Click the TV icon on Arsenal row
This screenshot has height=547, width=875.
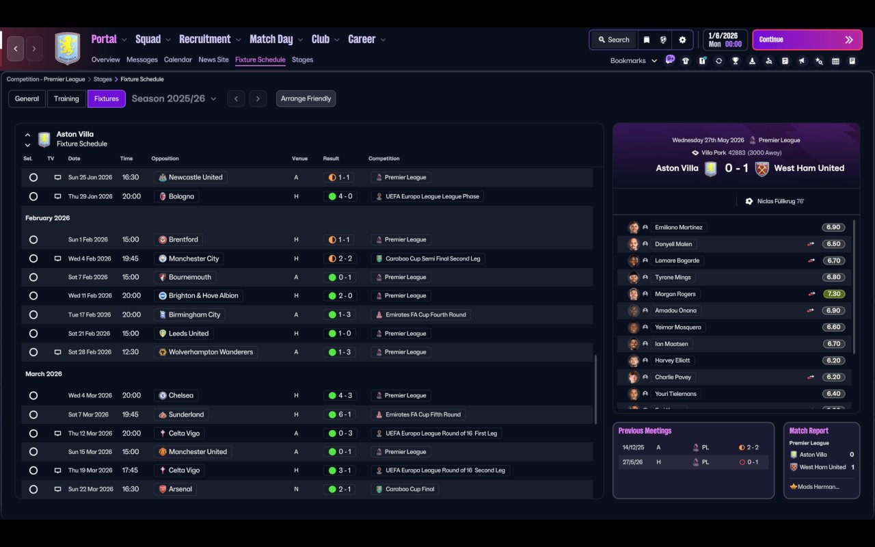pyautogui.click(x=57, y=489)
